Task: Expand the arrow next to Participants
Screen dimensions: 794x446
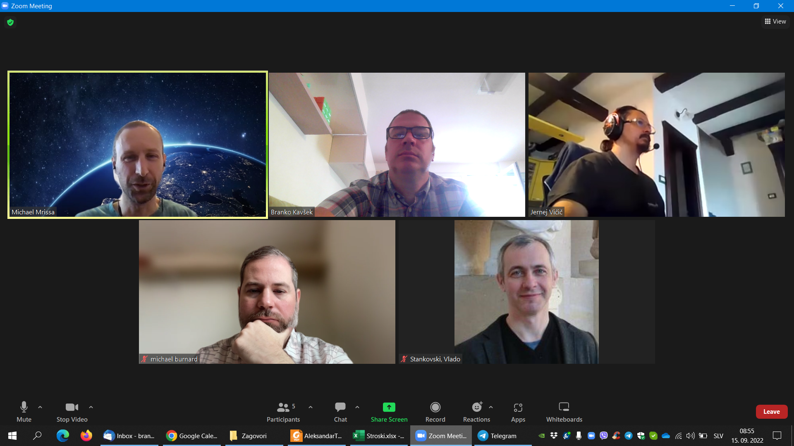Action: click(311, 407)
